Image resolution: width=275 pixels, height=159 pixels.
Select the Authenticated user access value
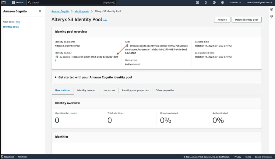[132, 64]
